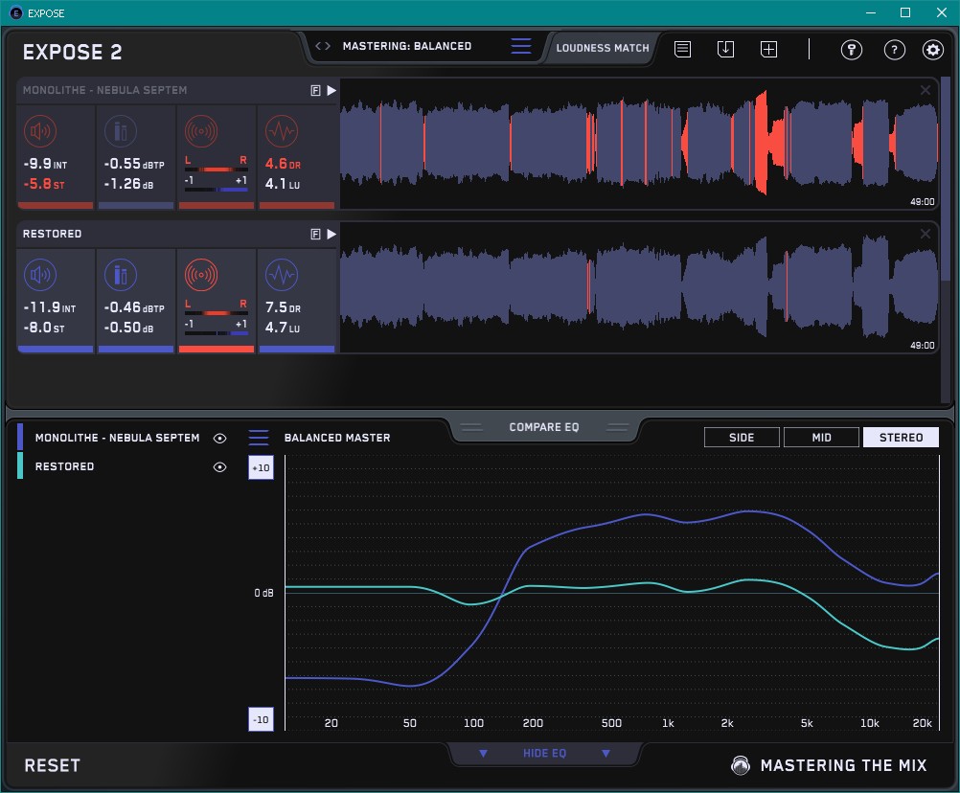Viewport: 960px width, 793px height.
Task: Click the add track plus icon
Action: 768,49
